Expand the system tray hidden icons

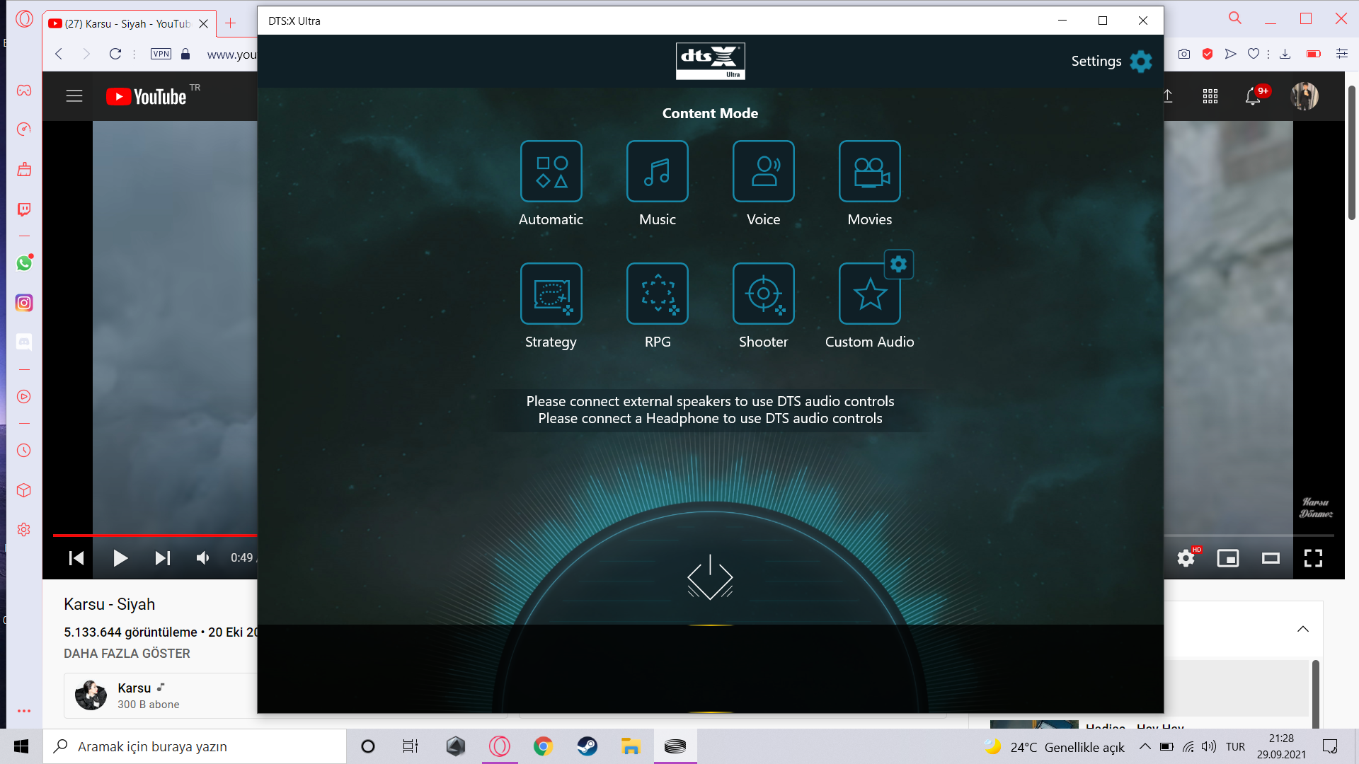point(1145,746)
